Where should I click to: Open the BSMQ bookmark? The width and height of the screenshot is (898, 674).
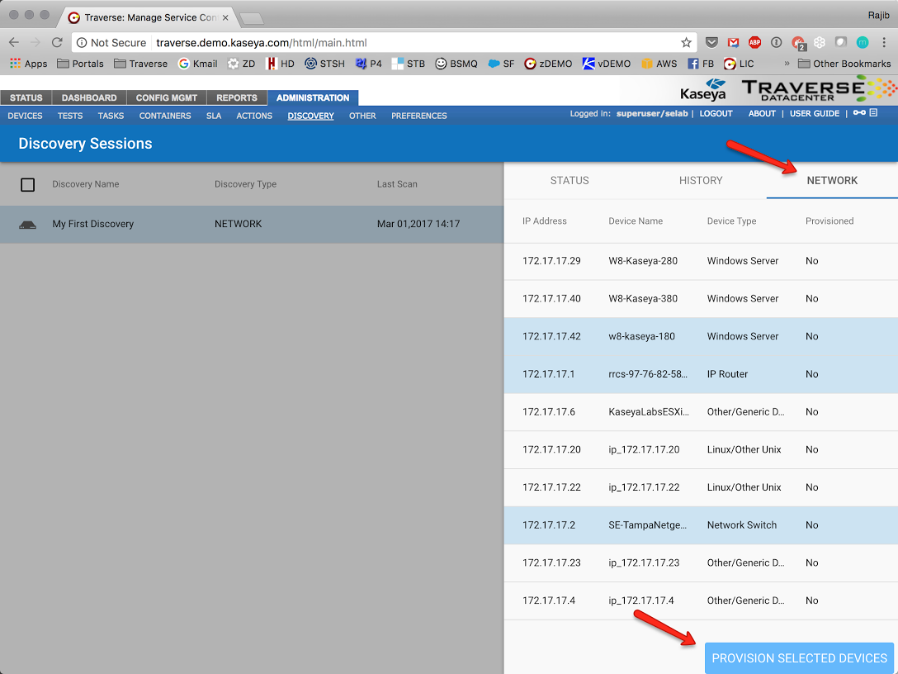456,64
